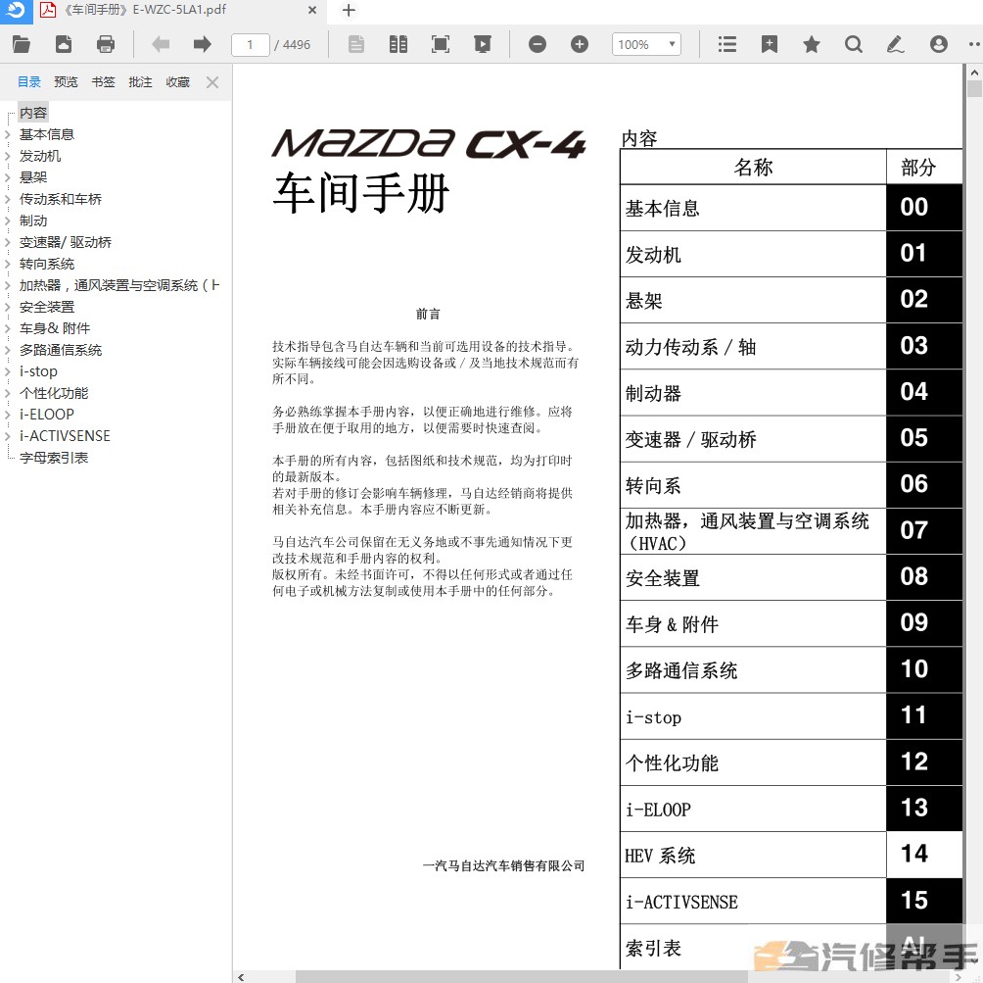The image size is (983, 983).
Task: Select i-ELOOP outline entry
Action: 46,415
